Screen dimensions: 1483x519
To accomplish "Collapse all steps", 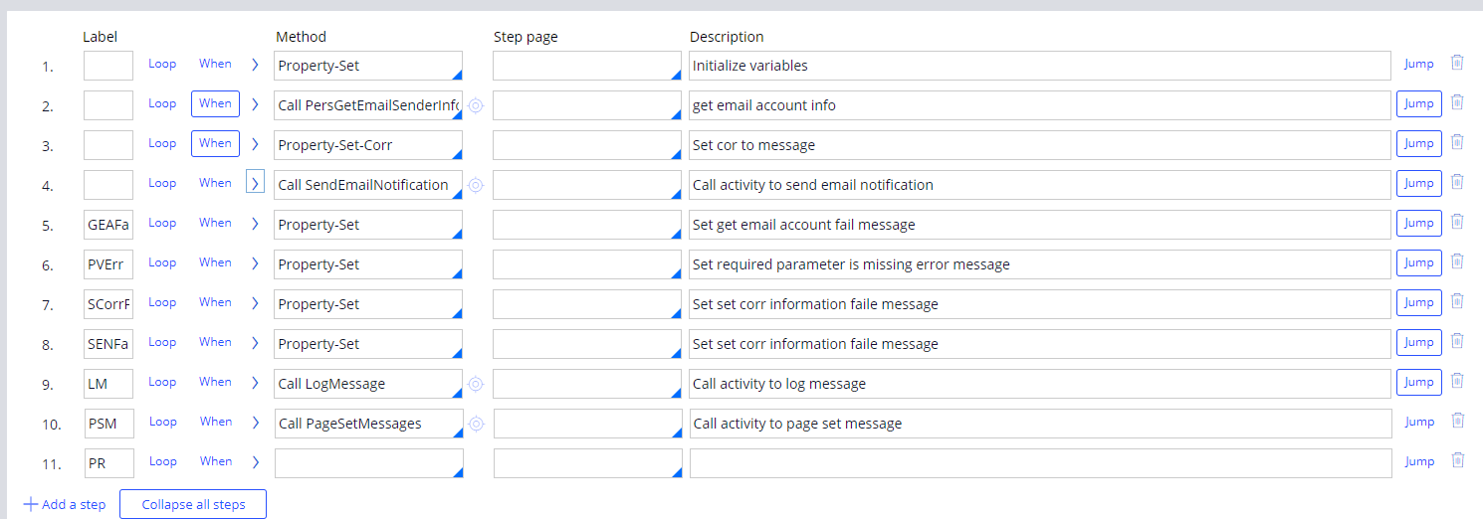I will pyautogui.click(x=193, y=504).
